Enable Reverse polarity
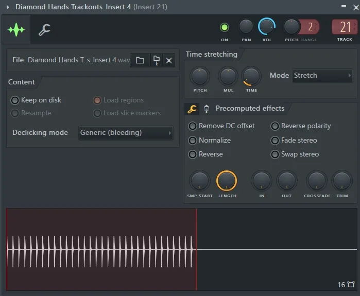The height and width of the screenshot is (296, 360). click(301, 126)
